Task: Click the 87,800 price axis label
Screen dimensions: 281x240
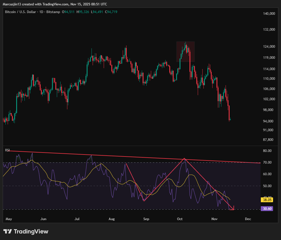Action: (x=268, y=140)
